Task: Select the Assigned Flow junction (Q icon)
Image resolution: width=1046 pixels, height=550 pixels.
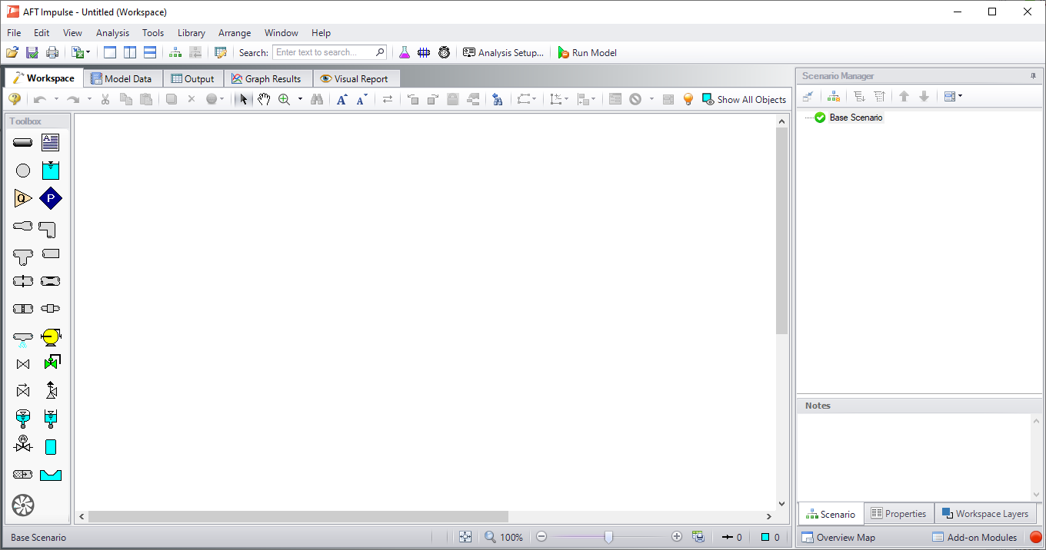Action: (23, 199)
